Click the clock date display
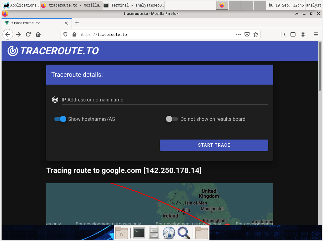Image resolution: width=323 pixels, height=241 pixels. click(x=285, y=5)
